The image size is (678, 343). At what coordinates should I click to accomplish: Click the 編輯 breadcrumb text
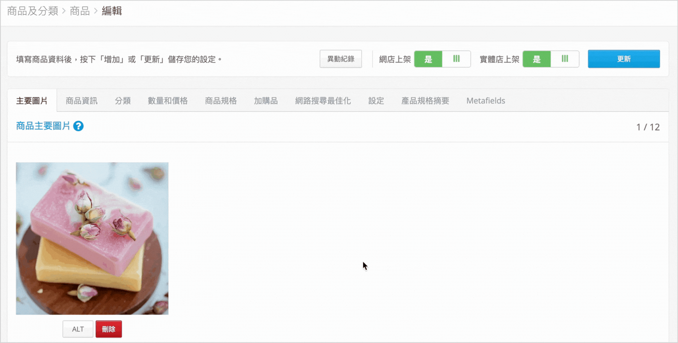112,11
